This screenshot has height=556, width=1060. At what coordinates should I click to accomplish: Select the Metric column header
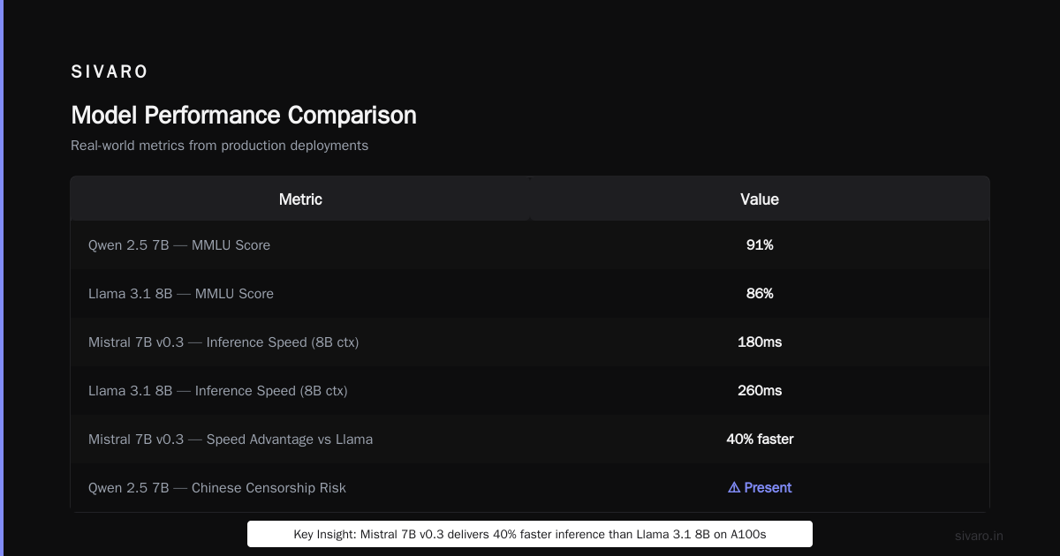tap(300, 199)
